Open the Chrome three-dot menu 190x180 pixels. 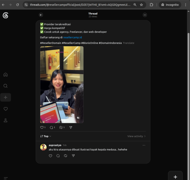(x=185, y=5)
